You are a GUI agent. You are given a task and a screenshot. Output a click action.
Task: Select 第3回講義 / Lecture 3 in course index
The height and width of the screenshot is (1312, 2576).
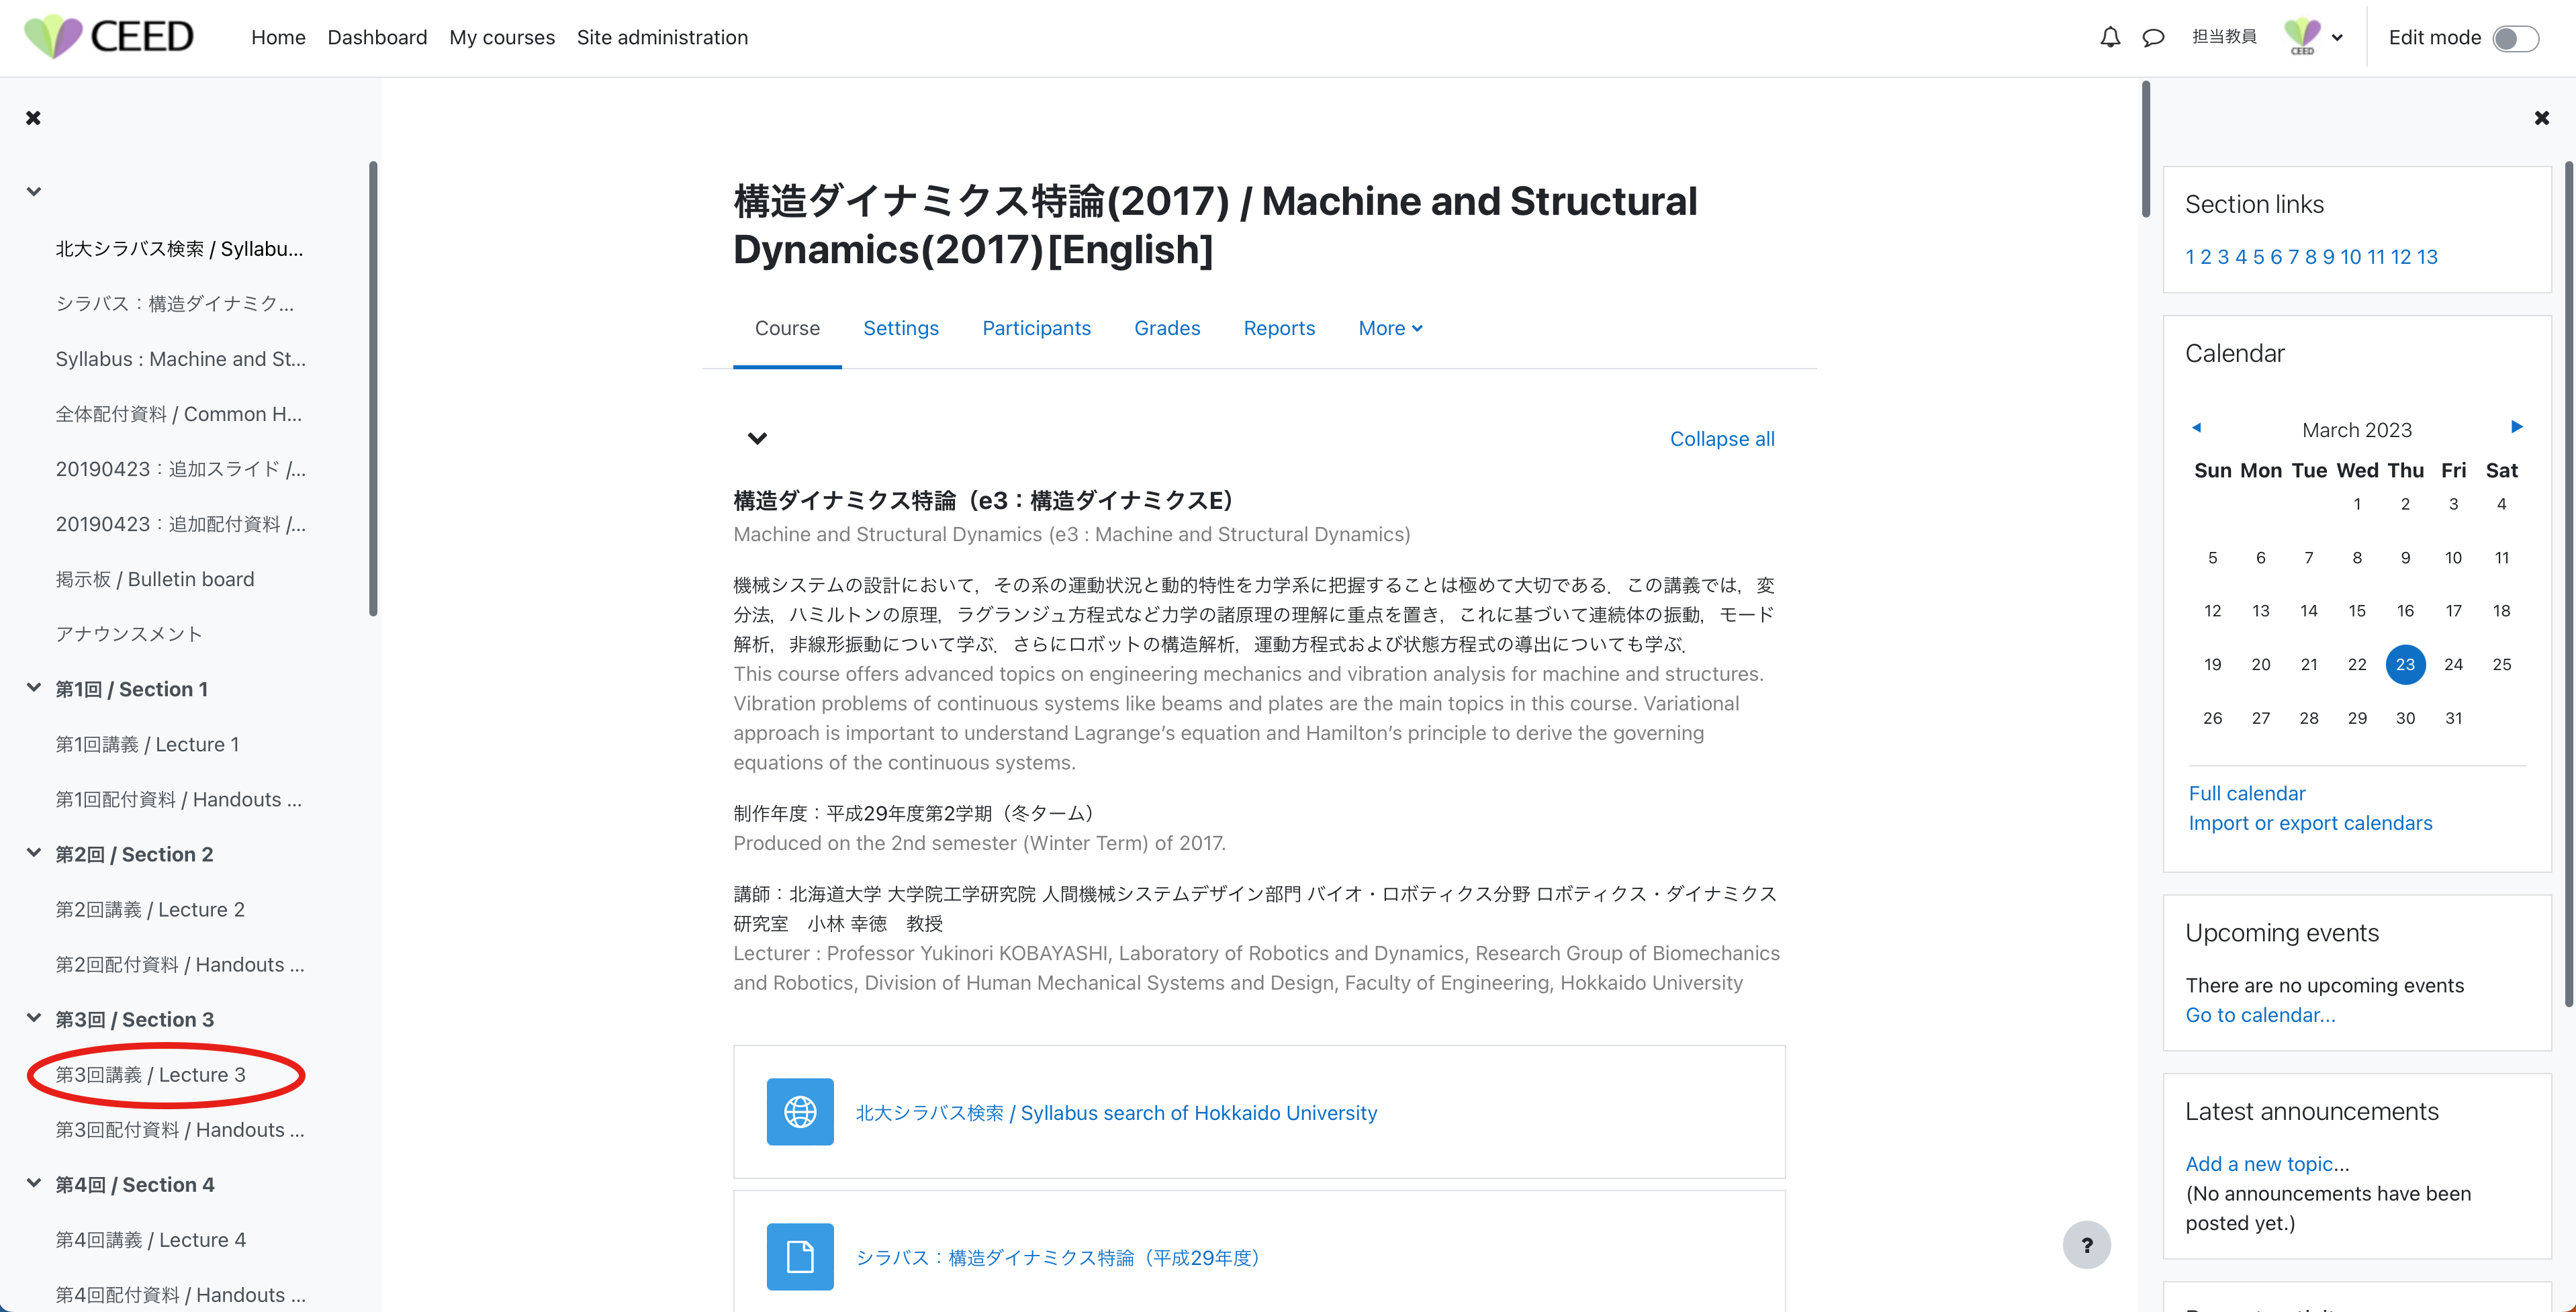click(151, 1075)
